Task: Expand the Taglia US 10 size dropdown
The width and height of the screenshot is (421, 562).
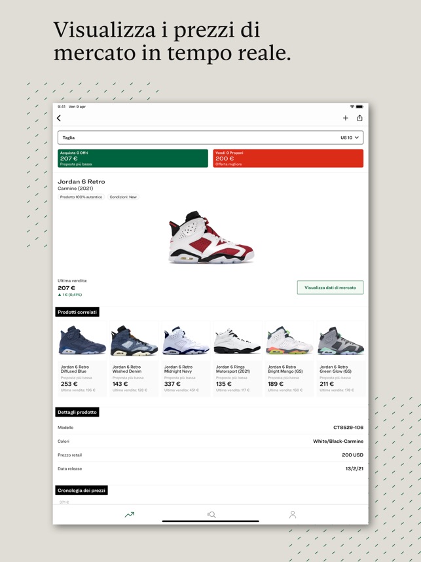Action: 210,138
